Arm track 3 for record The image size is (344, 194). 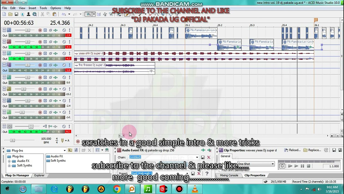(40, 53)
